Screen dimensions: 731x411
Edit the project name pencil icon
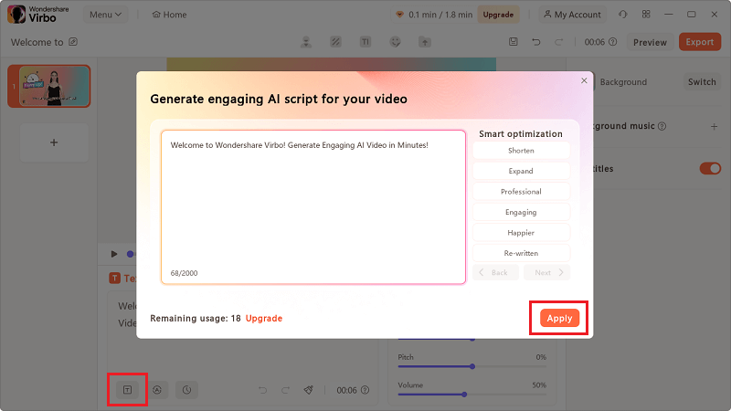(x=73, y=42)
